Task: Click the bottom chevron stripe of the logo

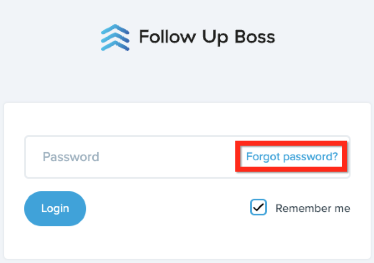Action: pos(115,46)
